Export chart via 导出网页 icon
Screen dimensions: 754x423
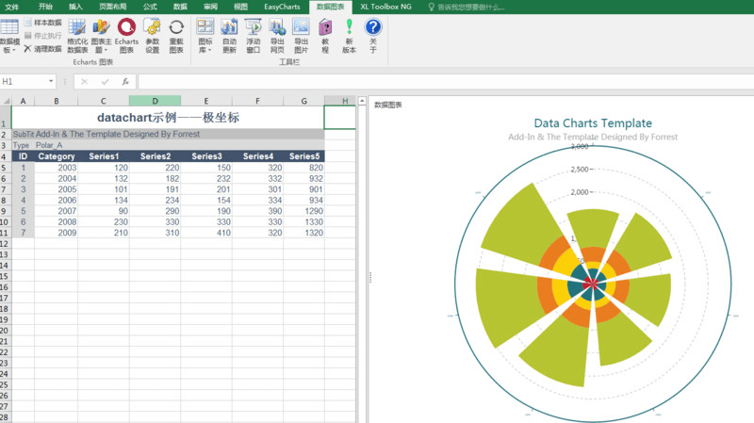277,36
